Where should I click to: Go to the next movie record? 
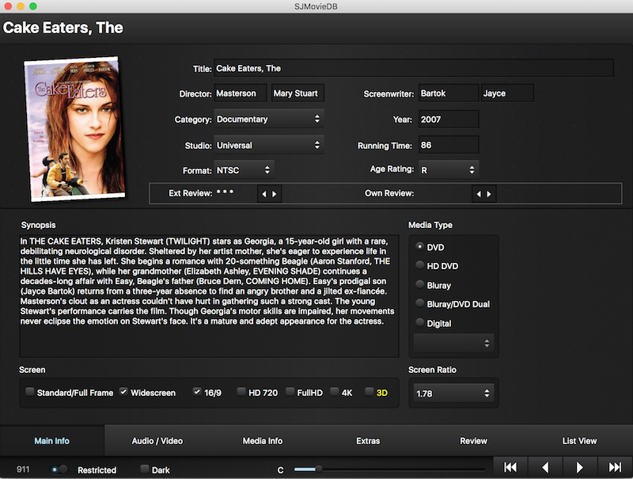pyautogui.click(x=580, y=467)
